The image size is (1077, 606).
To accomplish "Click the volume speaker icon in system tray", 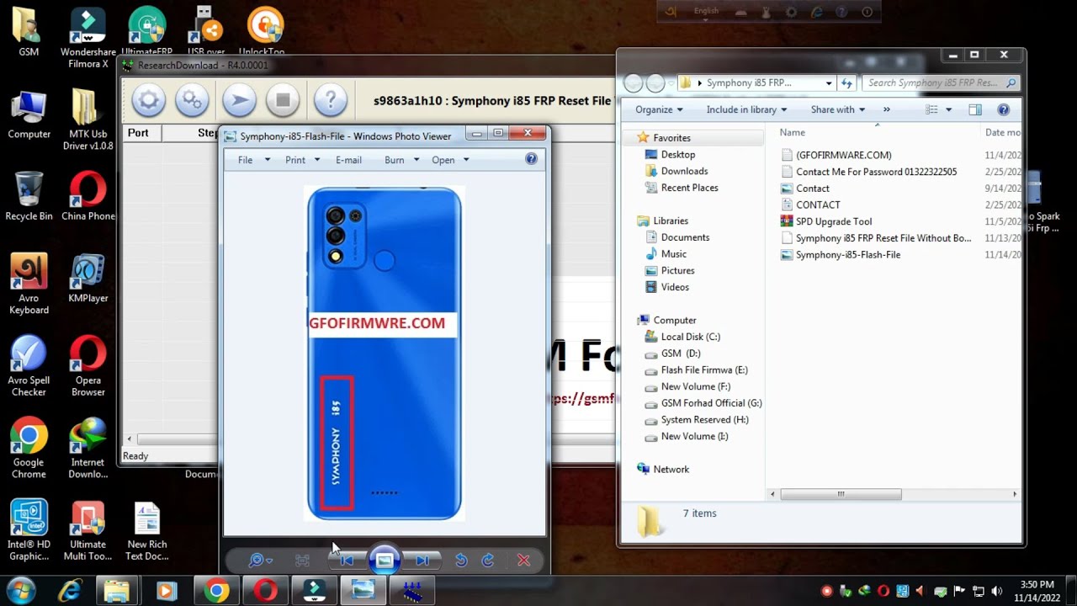I will [x=997, y=591].
